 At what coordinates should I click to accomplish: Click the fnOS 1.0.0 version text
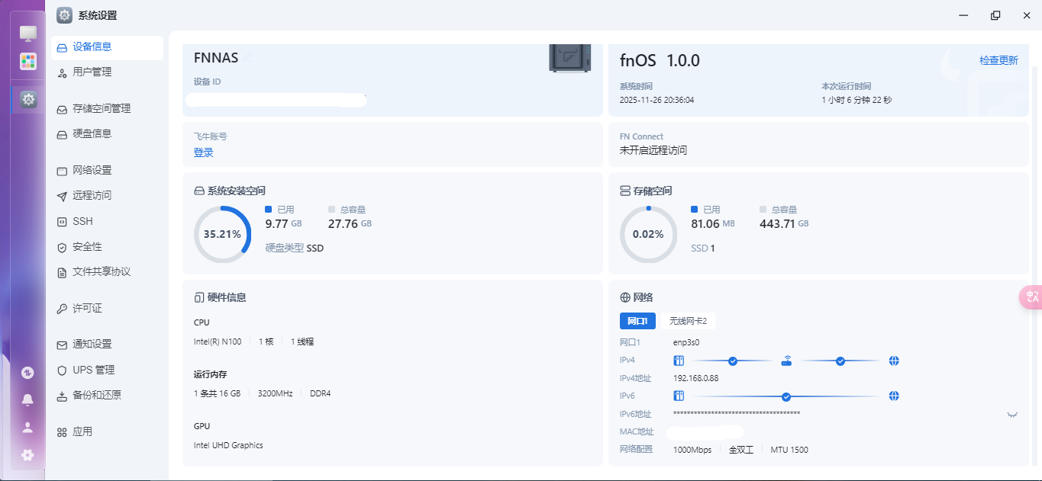[660, 60]
